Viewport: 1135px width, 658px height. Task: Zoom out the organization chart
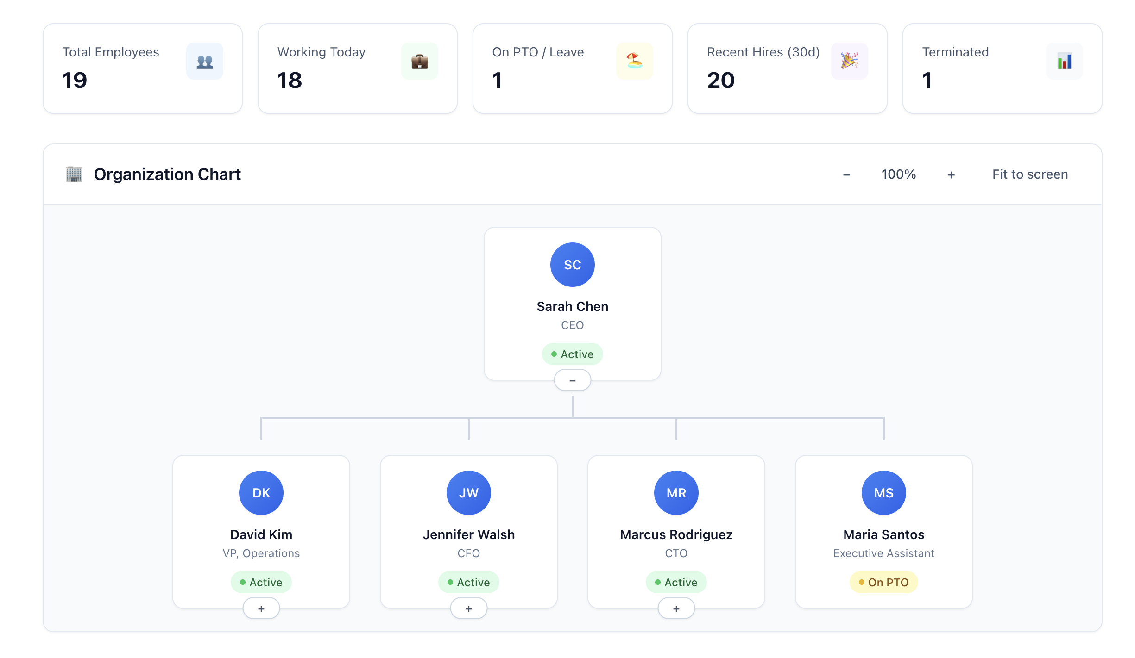[847, 174]
